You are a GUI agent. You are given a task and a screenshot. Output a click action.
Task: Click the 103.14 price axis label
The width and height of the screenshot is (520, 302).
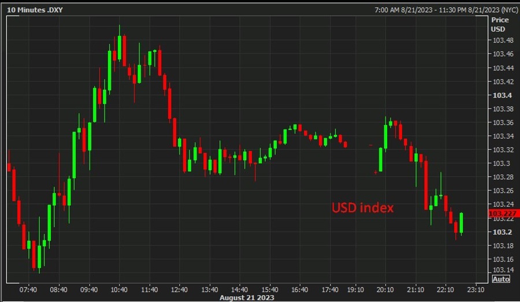tap(503, 270)
